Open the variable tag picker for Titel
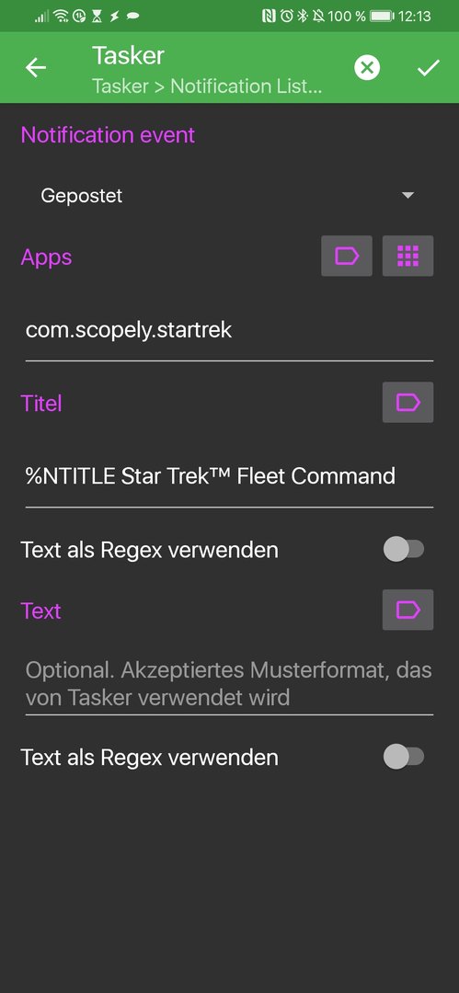This screenshot has height=993, width=459. click(407, 402)
